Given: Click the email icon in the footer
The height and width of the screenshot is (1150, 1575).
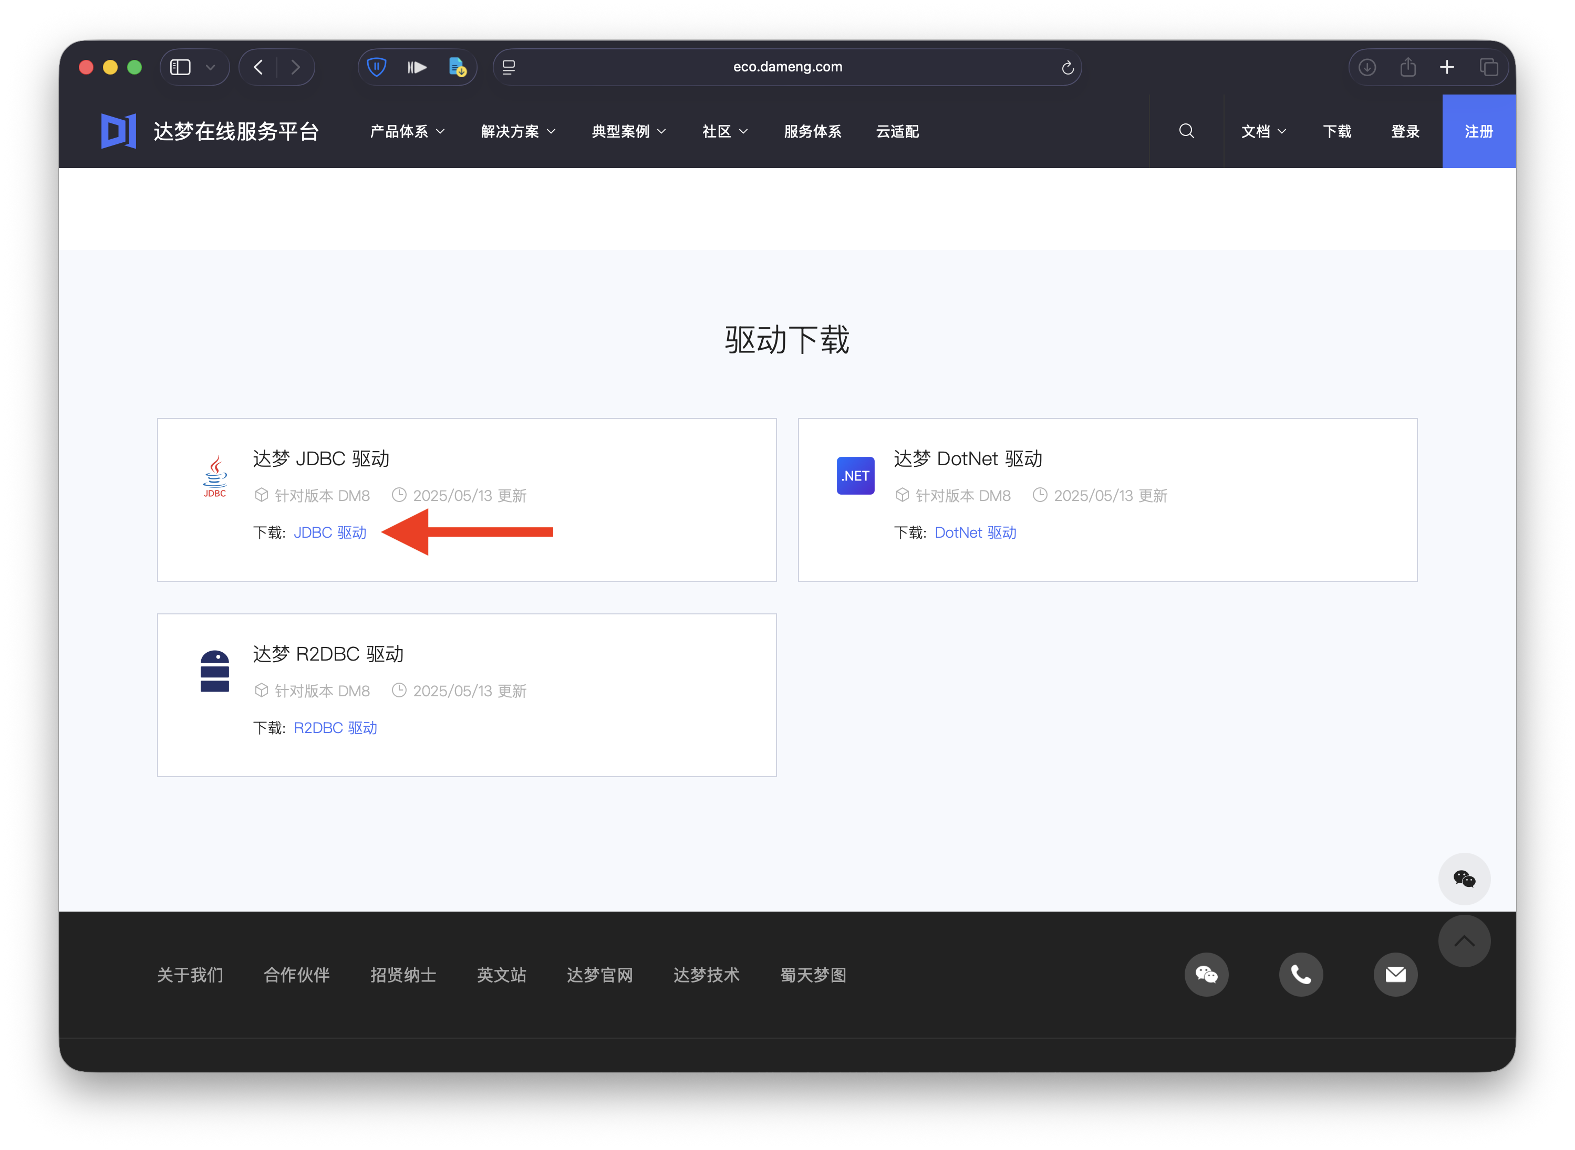Looking at the screenshot, I should coord(1395,975).
